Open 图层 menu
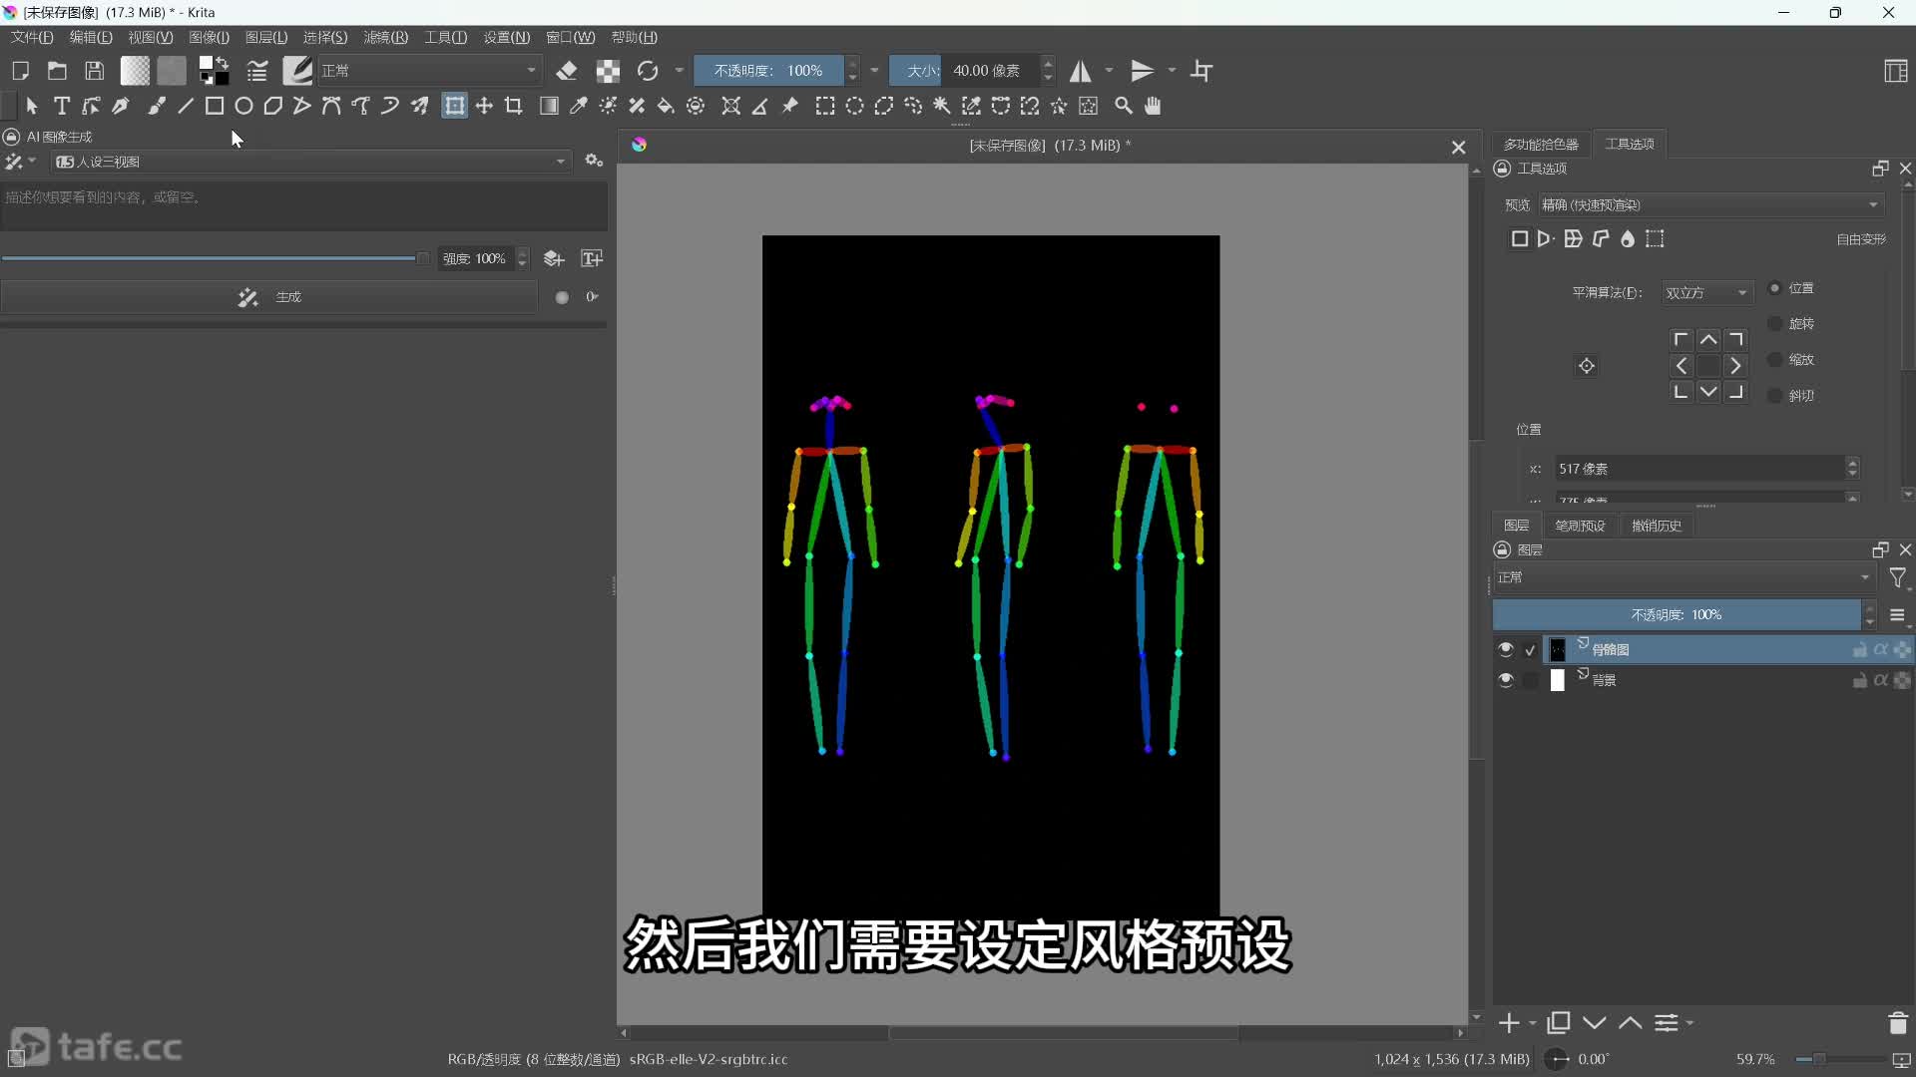This screenshot has width=1916, height=1077. [x=266, y=37]
